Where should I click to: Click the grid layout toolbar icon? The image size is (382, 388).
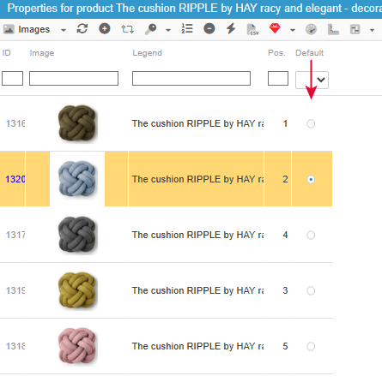[x=355, y=29]
